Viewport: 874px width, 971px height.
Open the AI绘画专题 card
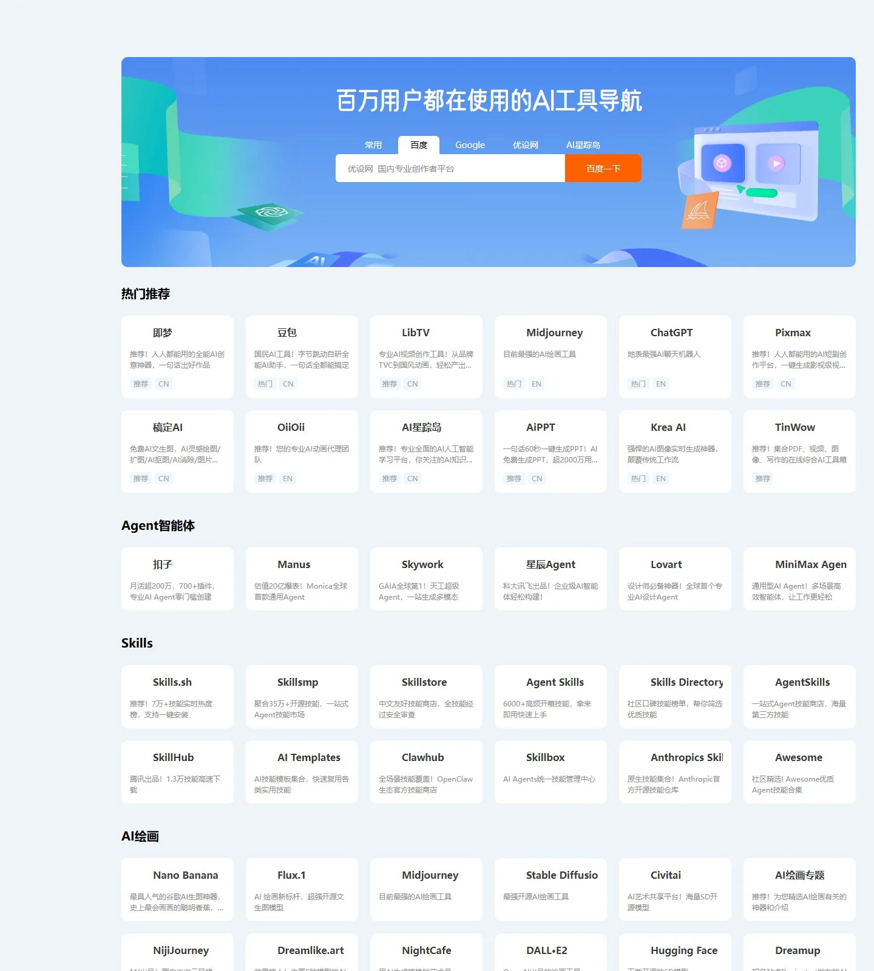(799, 890)
